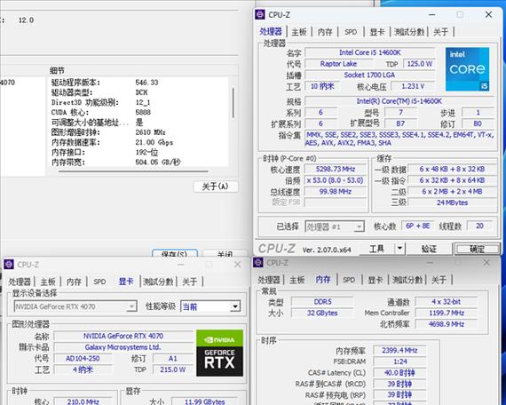506x405 pixels.
Task: Click the NVIDIA GeForce RTX logo
Action: 219,353
